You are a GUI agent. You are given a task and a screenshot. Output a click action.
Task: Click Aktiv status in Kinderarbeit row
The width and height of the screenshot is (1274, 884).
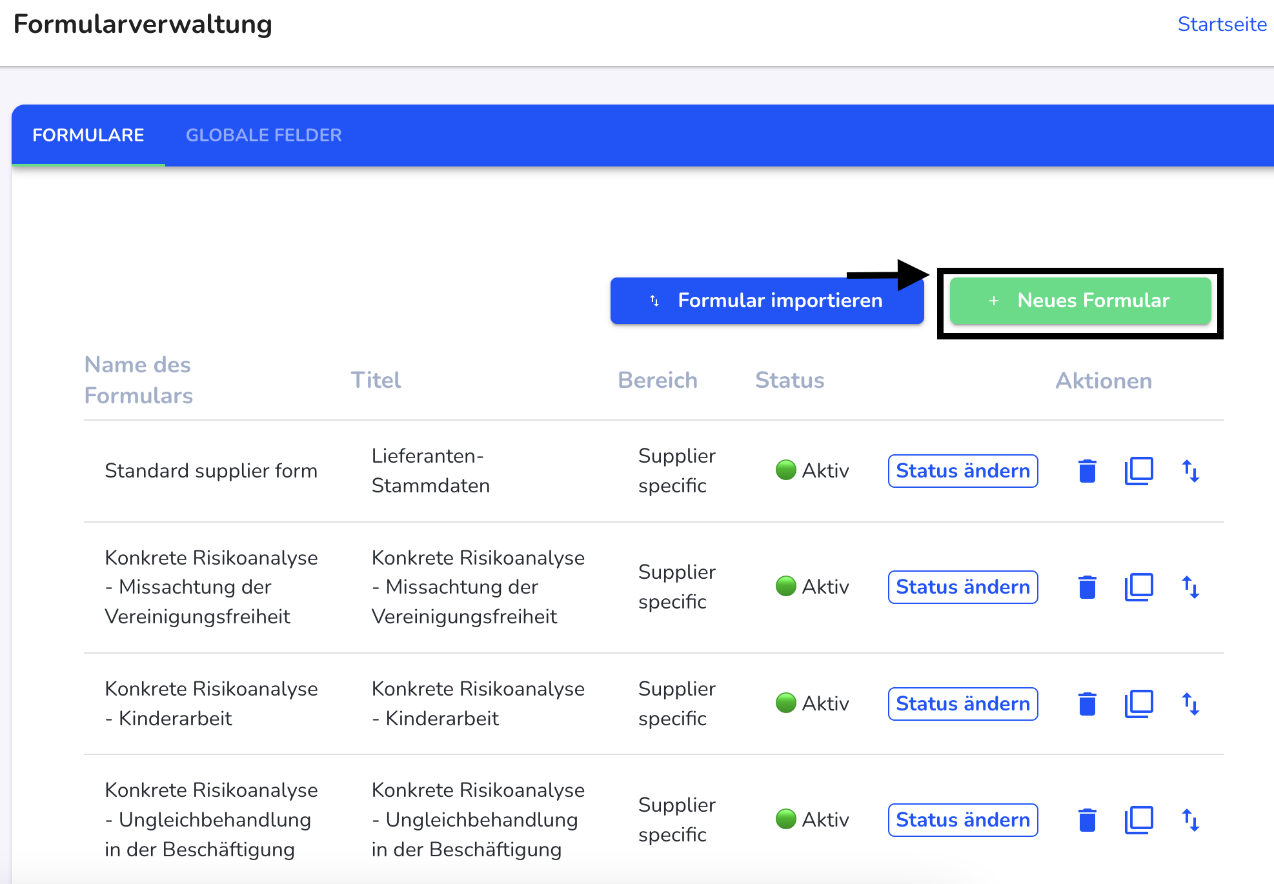pyautogui.click(x=813, y=704)
